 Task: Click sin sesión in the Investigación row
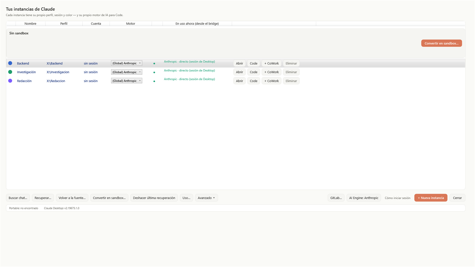[x=91, y=72]
